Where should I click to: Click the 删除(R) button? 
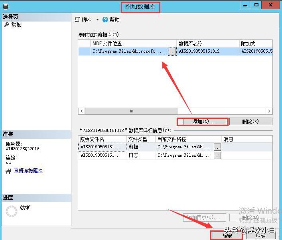(x=251, y=122)
